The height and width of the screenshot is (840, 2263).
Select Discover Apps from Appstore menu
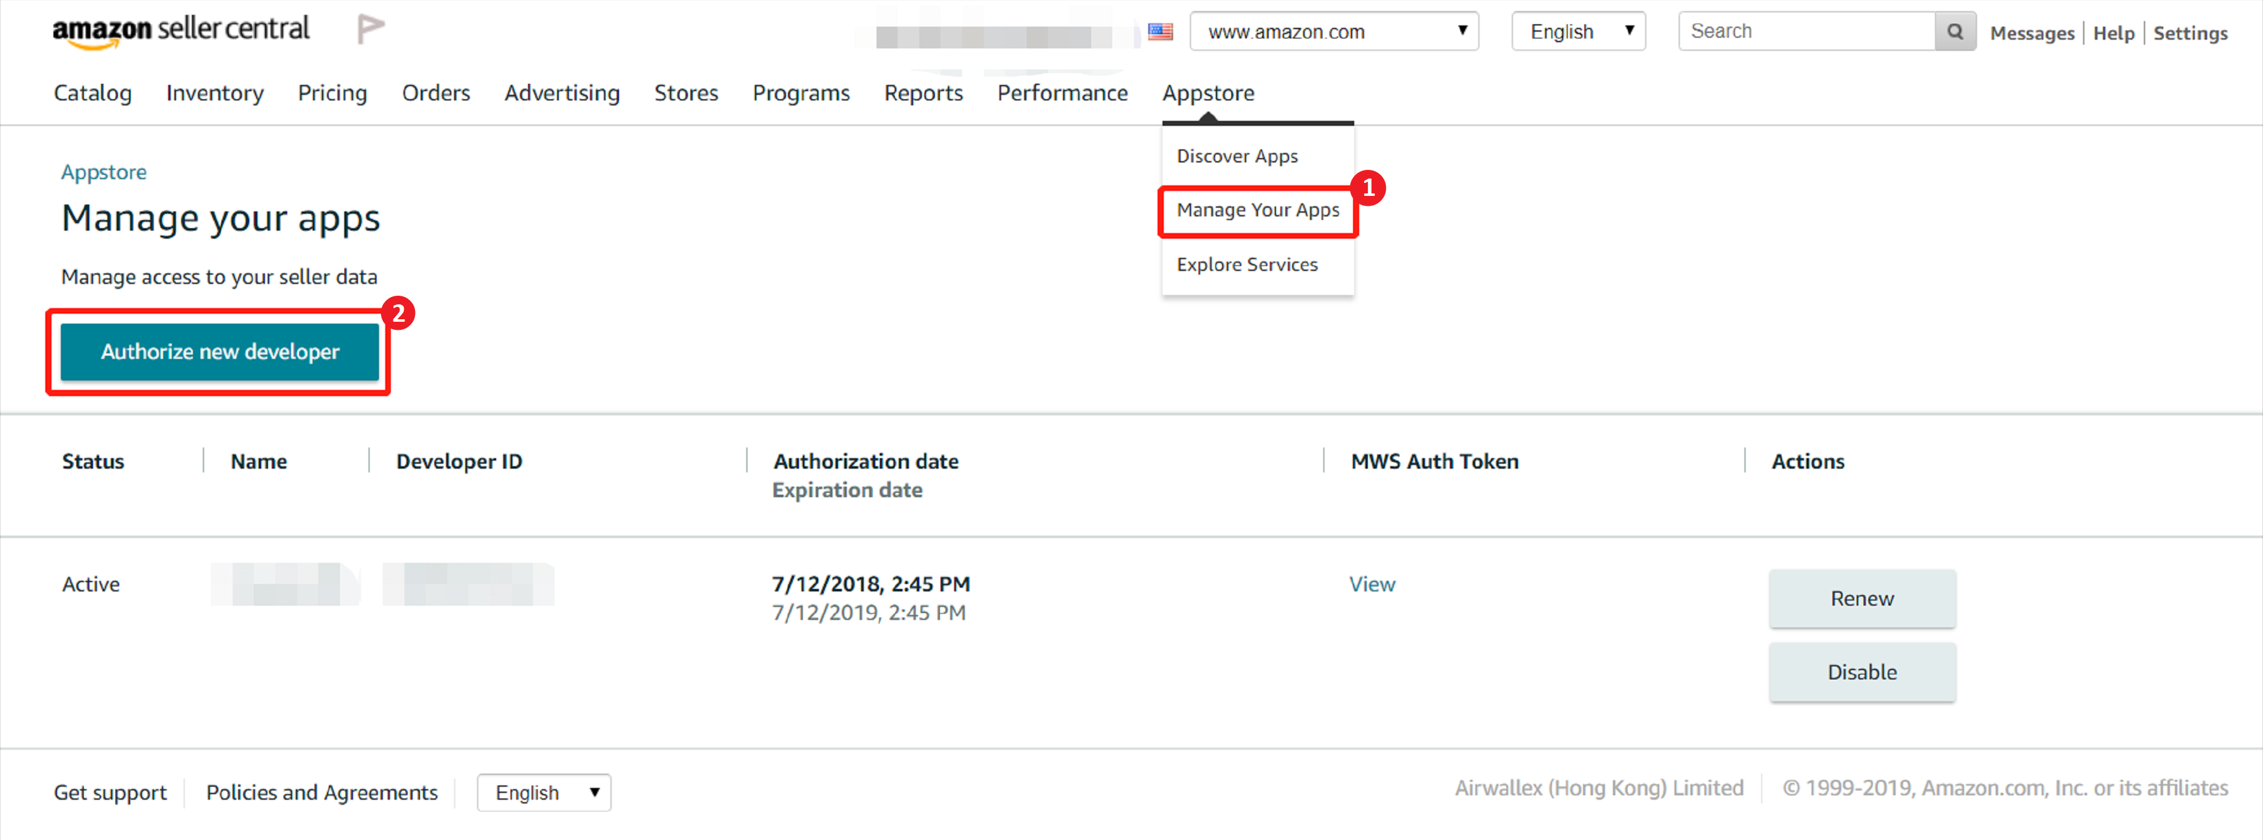1237,156
